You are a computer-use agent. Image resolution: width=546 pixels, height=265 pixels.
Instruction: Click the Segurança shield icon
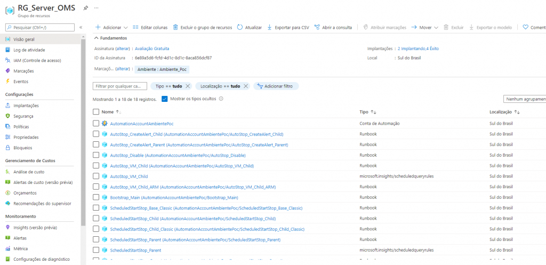[x=7, y=116]
